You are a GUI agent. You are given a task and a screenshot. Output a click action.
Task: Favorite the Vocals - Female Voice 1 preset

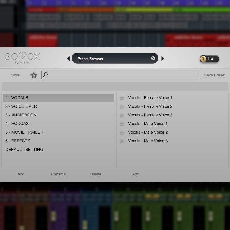coord(122,98)
